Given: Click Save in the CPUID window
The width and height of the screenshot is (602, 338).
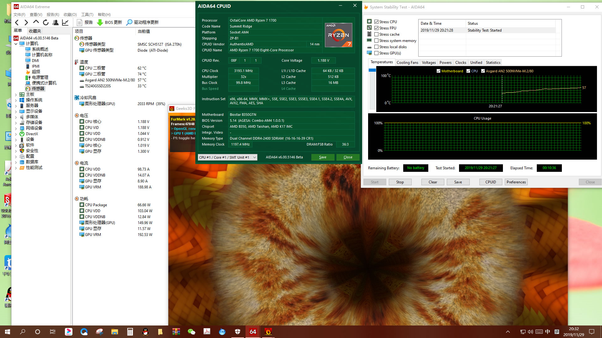Looking at the screenshot, I should point(323,157).
